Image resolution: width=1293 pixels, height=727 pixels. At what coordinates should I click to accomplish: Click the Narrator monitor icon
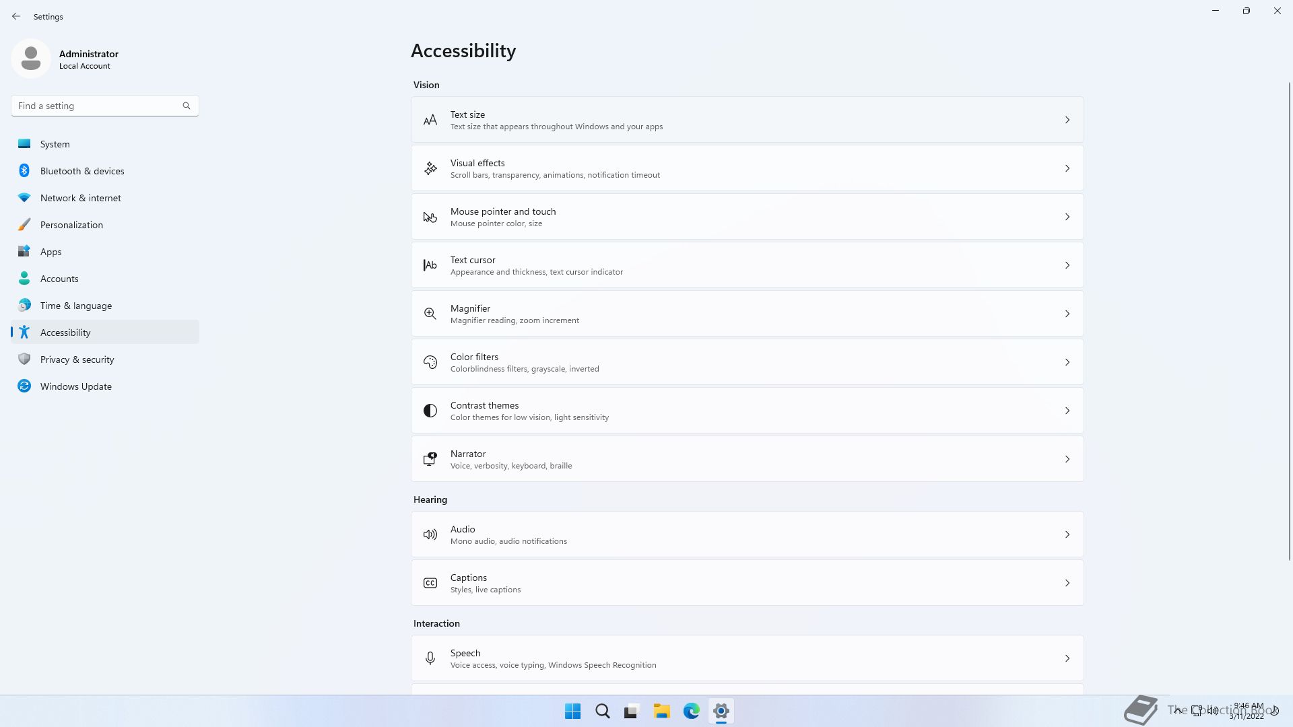pos(430,459)
